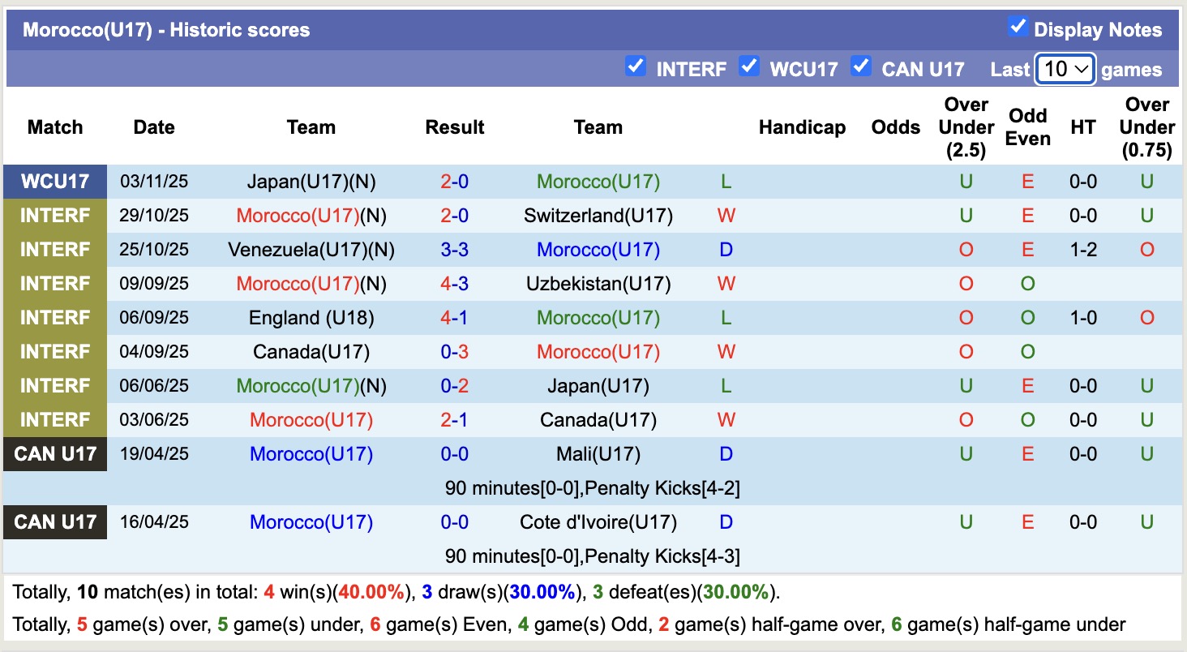Open the 0-3 result against Canada

(454, 352)
